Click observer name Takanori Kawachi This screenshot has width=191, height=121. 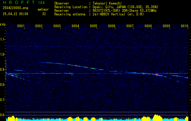(x=107, y=3)
